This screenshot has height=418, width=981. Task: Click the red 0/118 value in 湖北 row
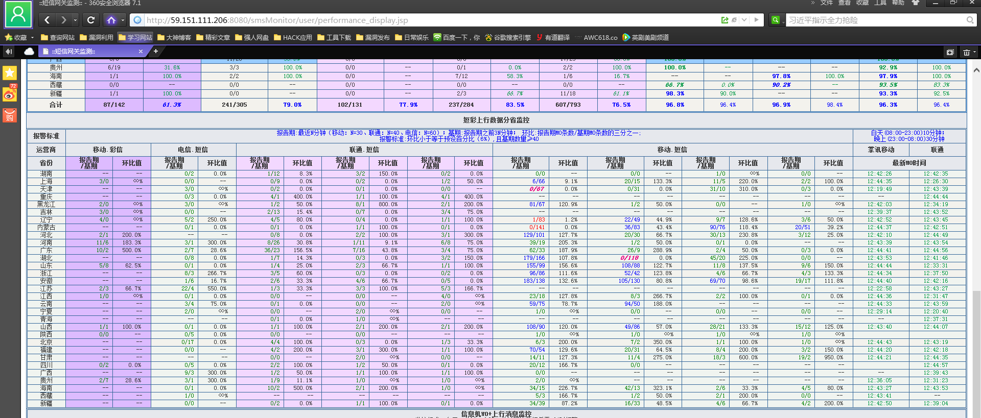click(629, 258)
